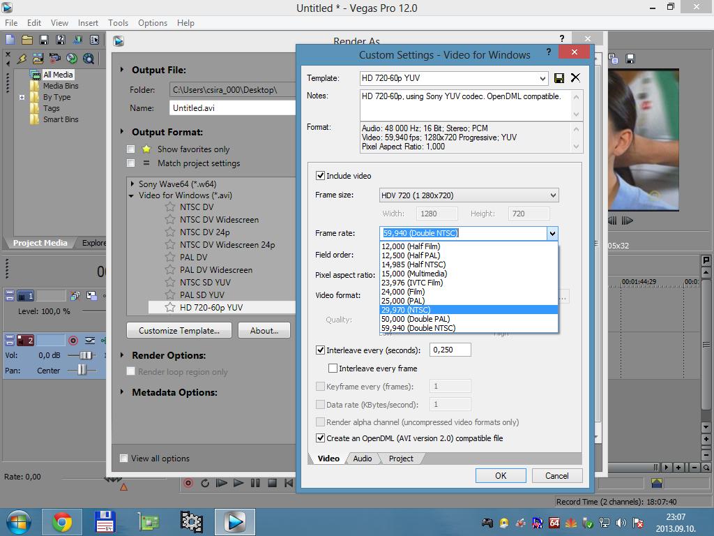This screenshot has height=536, width=714.
Task: Collapse Render Options section
Action: pos(121,355)
